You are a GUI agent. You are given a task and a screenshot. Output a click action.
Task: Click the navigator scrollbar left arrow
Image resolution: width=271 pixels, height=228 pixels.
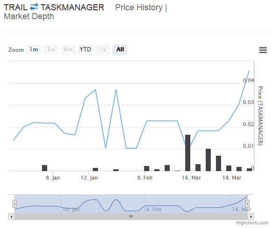click(x=11, y=216)
